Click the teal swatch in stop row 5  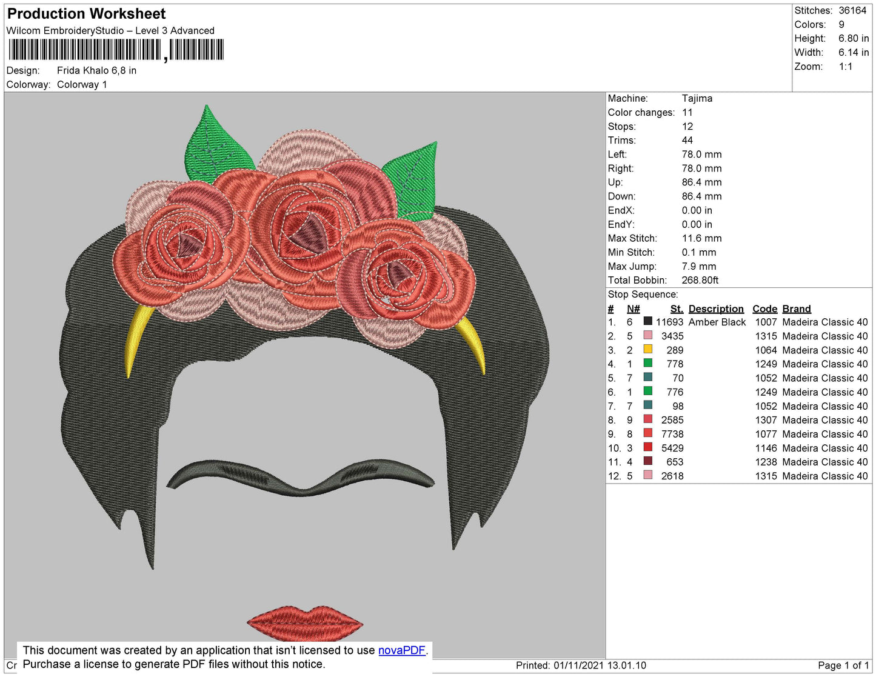point(648,377)
